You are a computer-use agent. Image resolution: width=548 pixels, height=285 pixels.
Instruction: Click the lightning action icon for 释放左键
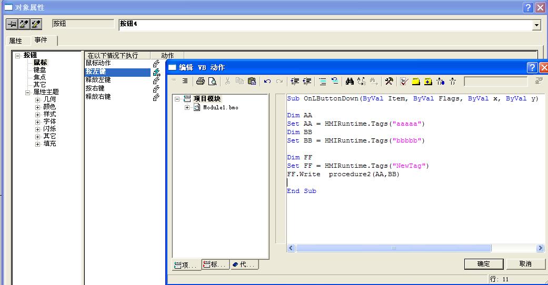156,80
